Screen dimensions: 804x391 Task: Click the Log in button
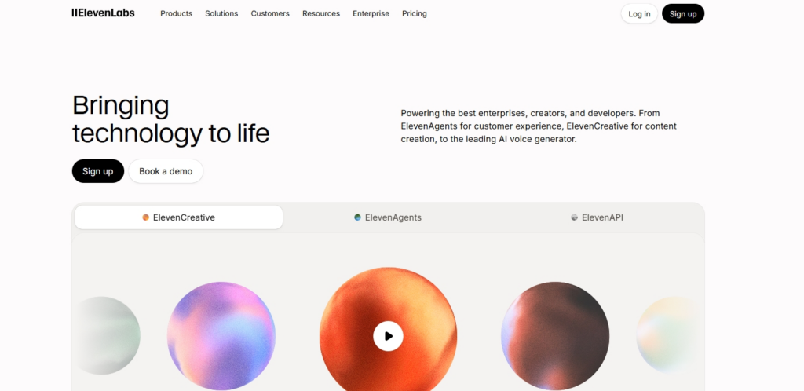[639, 14]
